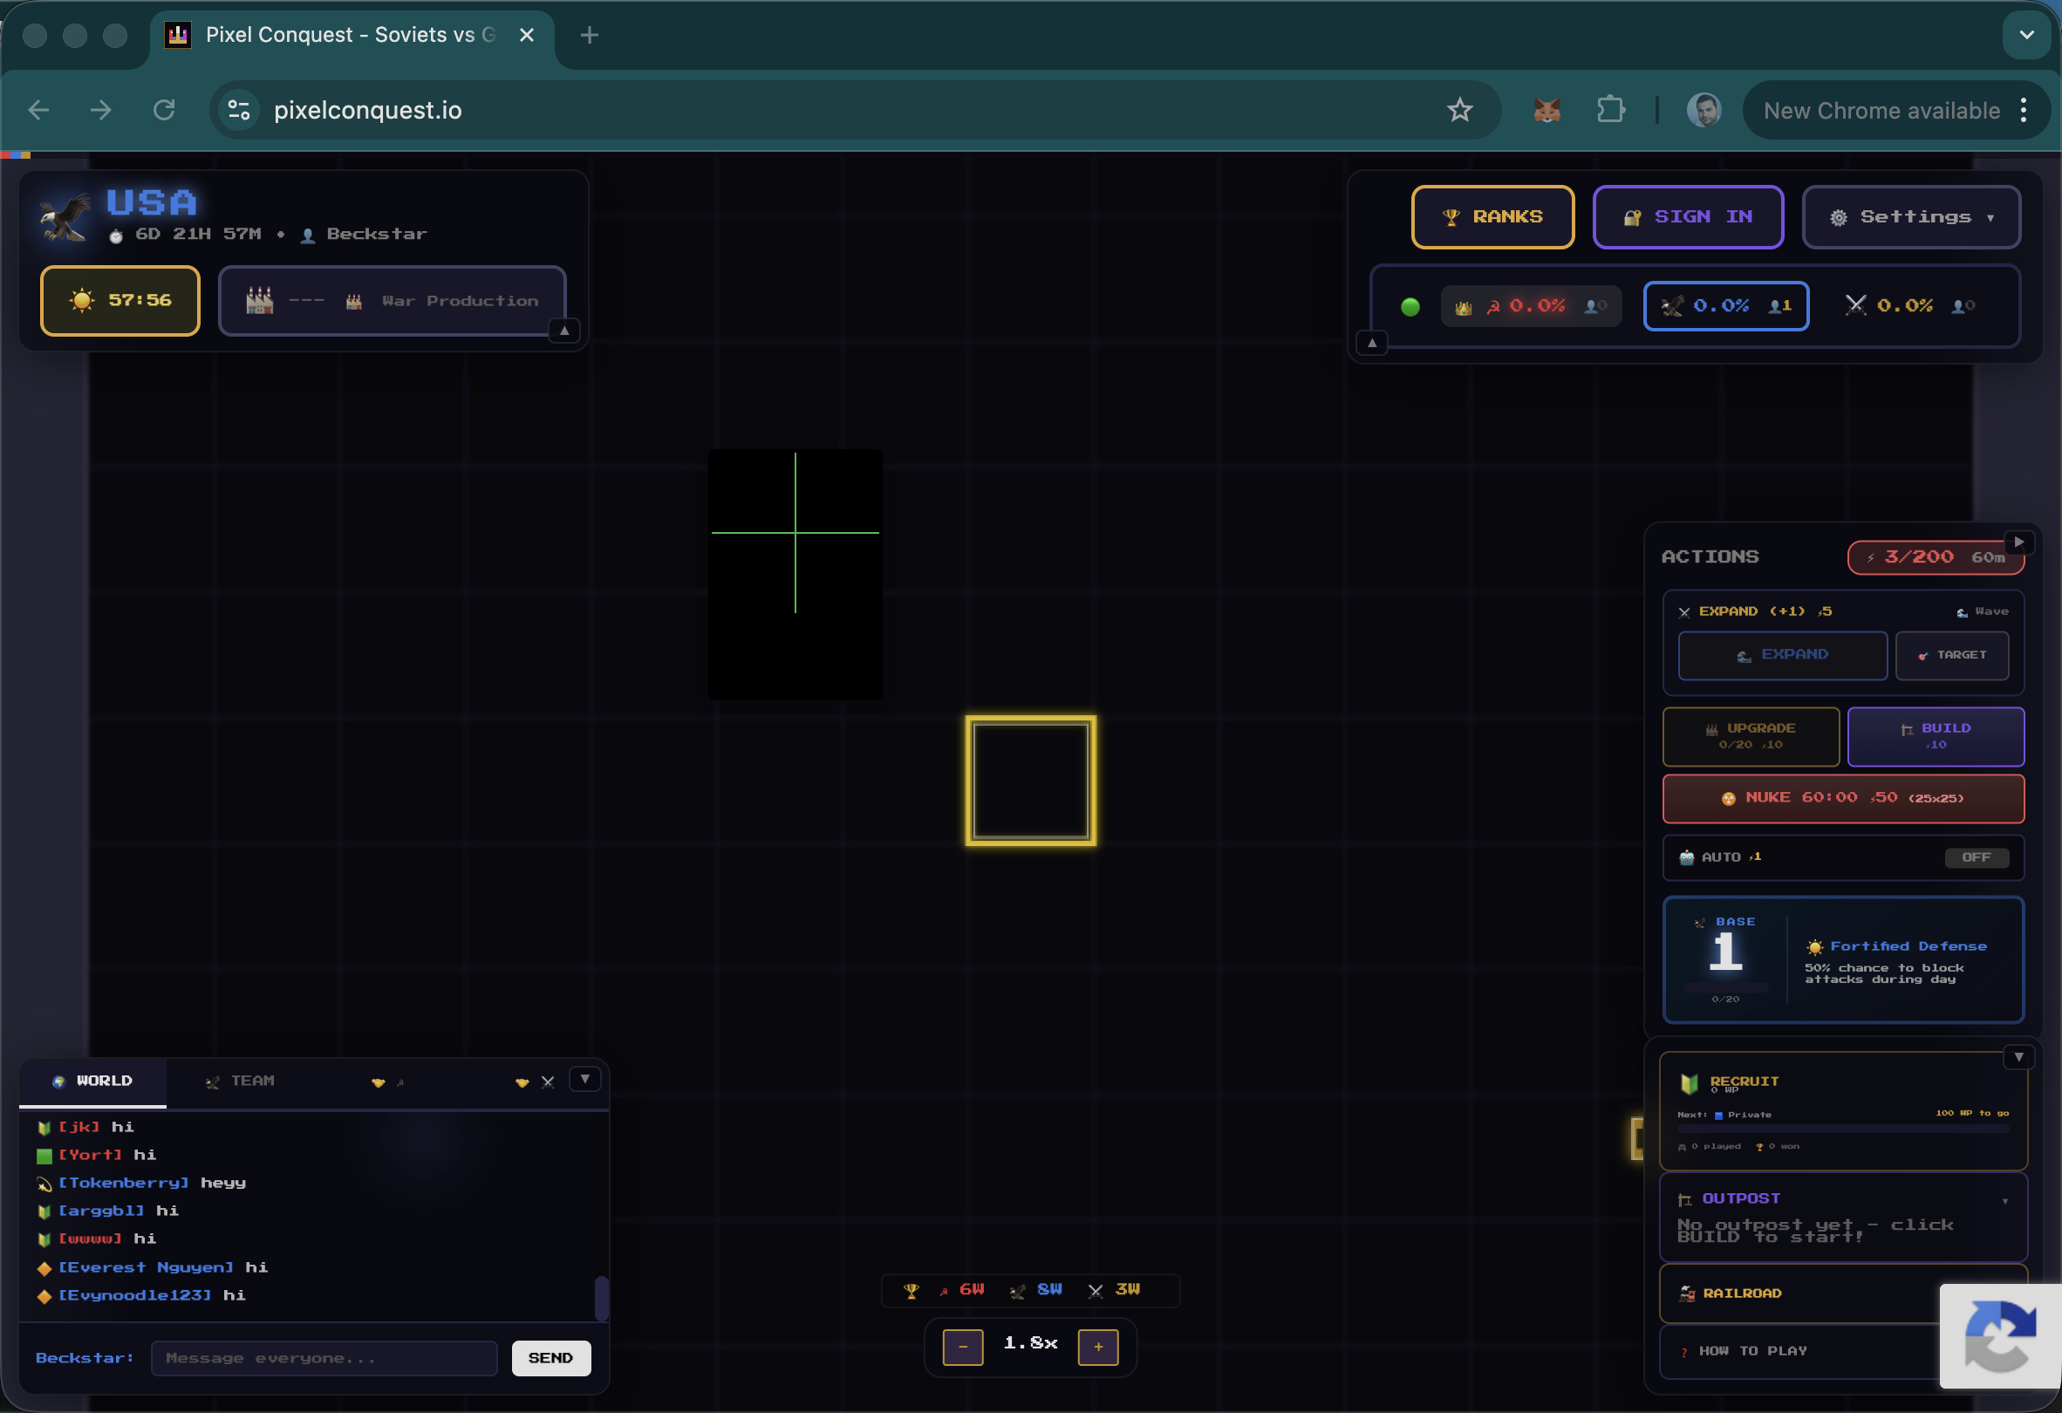Click the RAILROAD train icon
This screenshot has height=1413, width=2062.
point(1687,1294)
